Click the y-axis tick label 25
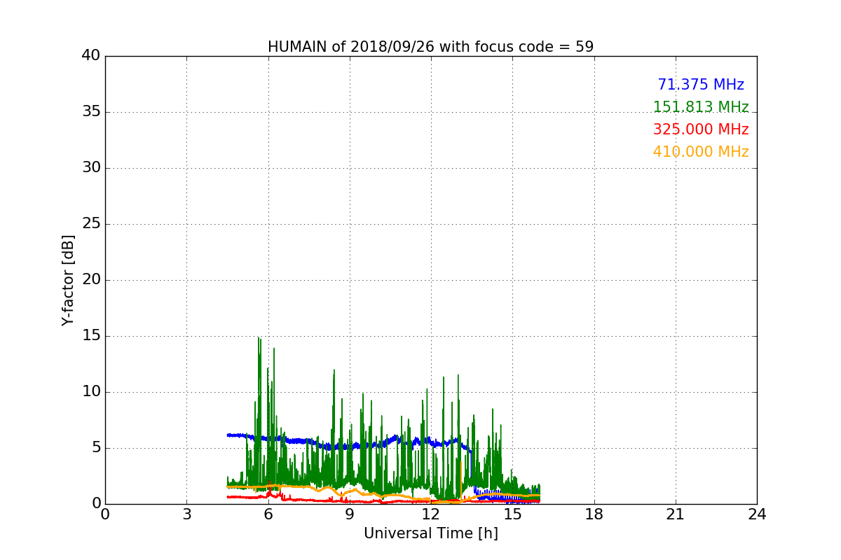Viewport: 841px width, 560px height. 91,224
